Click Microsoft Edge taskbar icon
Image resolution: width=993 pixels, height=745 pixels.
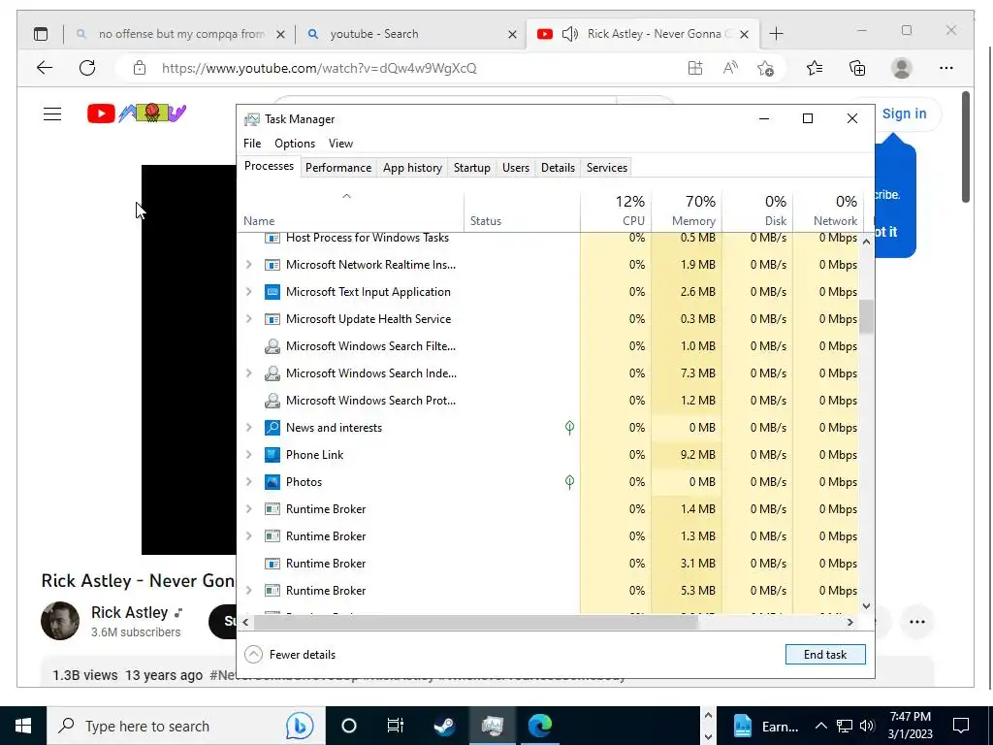point(540,726)
